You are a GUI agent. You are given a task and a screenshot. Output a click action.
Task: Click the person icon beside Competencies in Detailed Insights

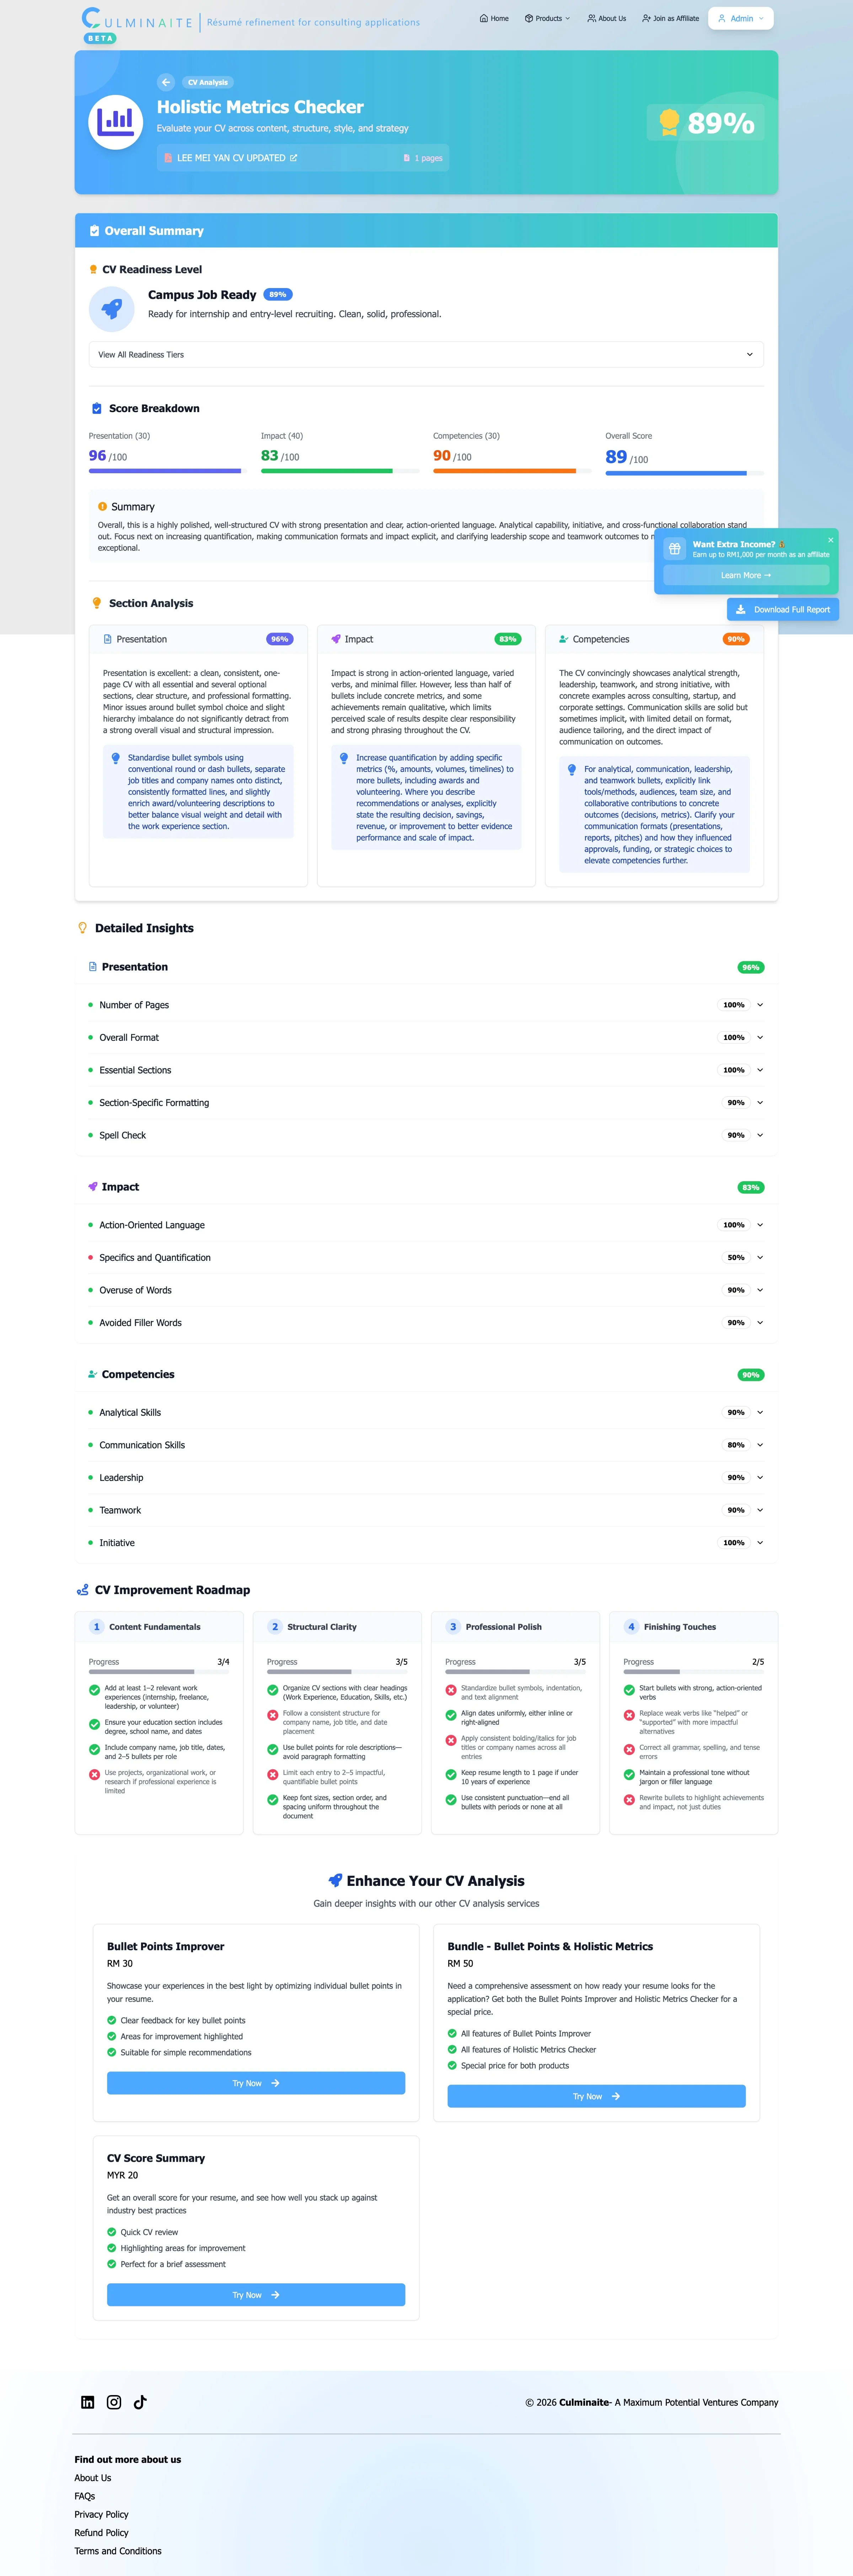[93, 1374]
